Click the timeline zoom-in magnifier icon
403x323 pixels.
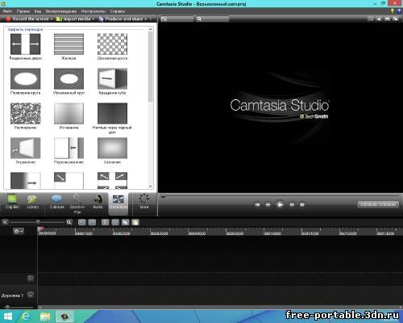(69, 222)
